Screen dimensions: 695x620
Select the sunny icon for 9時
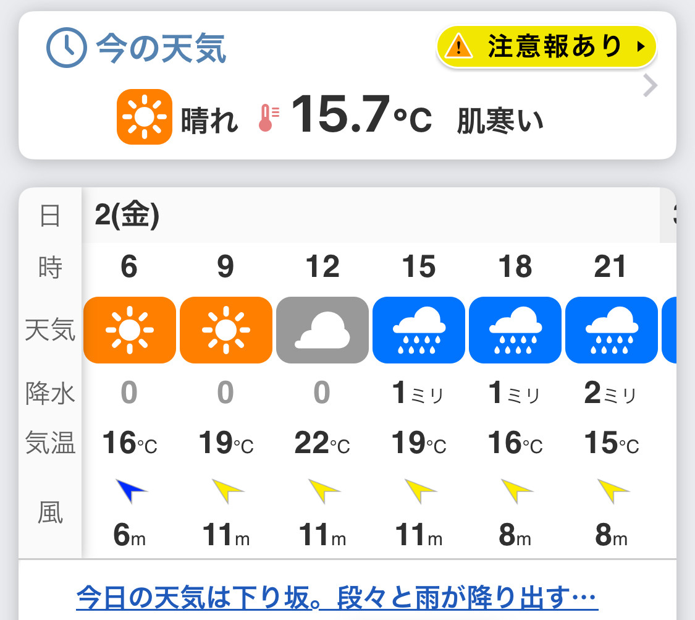tap(226, 330)
